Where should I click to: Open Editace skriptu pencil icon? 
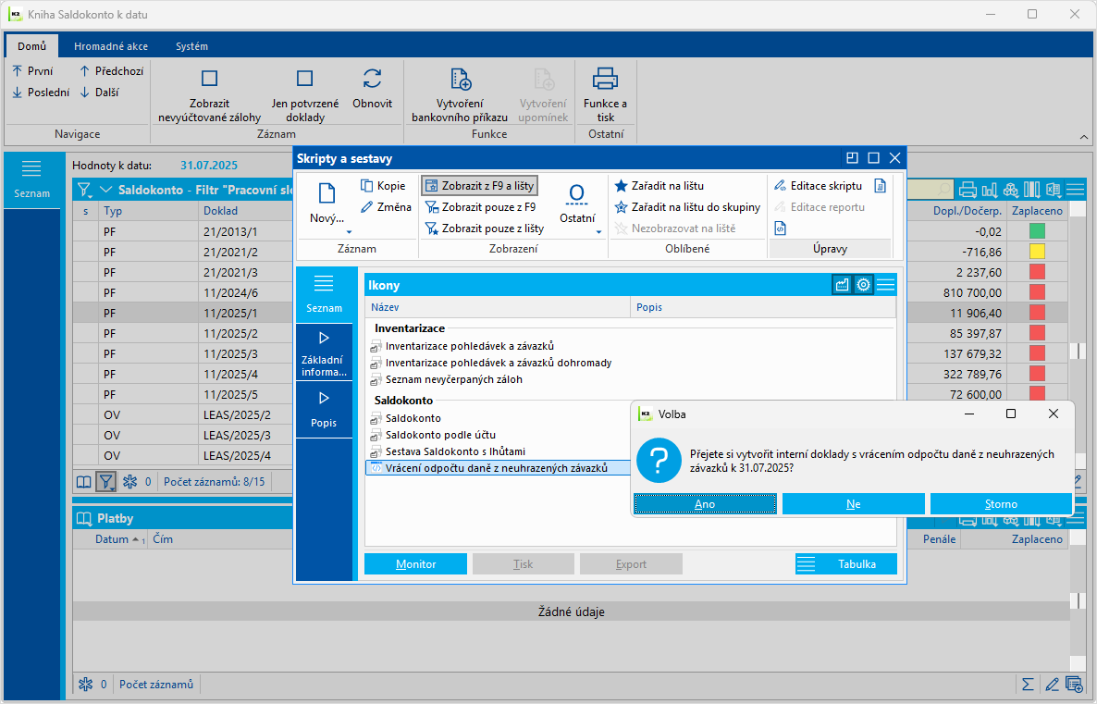[x=781, y=186]
